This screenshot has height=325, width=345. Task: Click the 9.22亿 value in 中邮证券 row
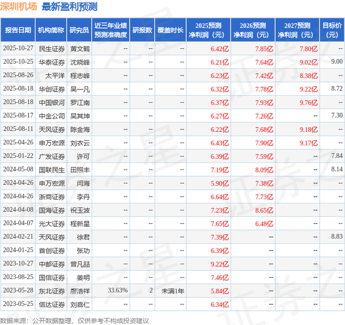click(x=220, y=264)
